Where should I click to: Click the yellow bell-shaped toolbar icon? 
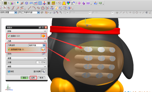pos(64,3)
